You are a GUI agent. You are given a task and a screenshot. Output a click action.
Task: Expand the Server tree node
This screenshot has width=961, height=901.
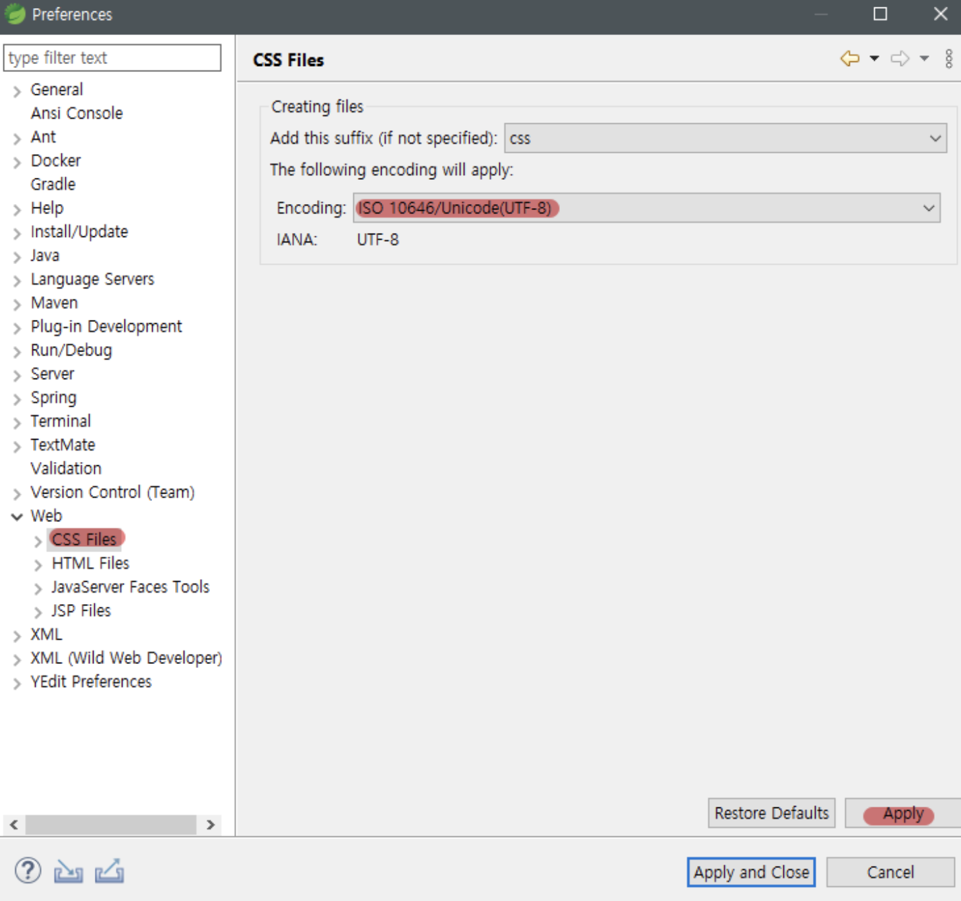17,375
